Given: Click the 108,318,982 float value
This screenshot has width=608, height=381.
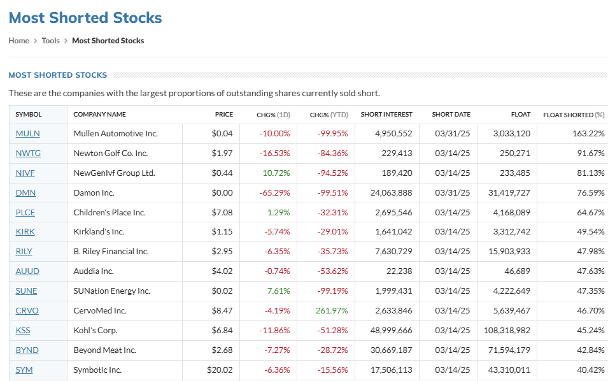Looking at the screenshot, I should point(507,331).
